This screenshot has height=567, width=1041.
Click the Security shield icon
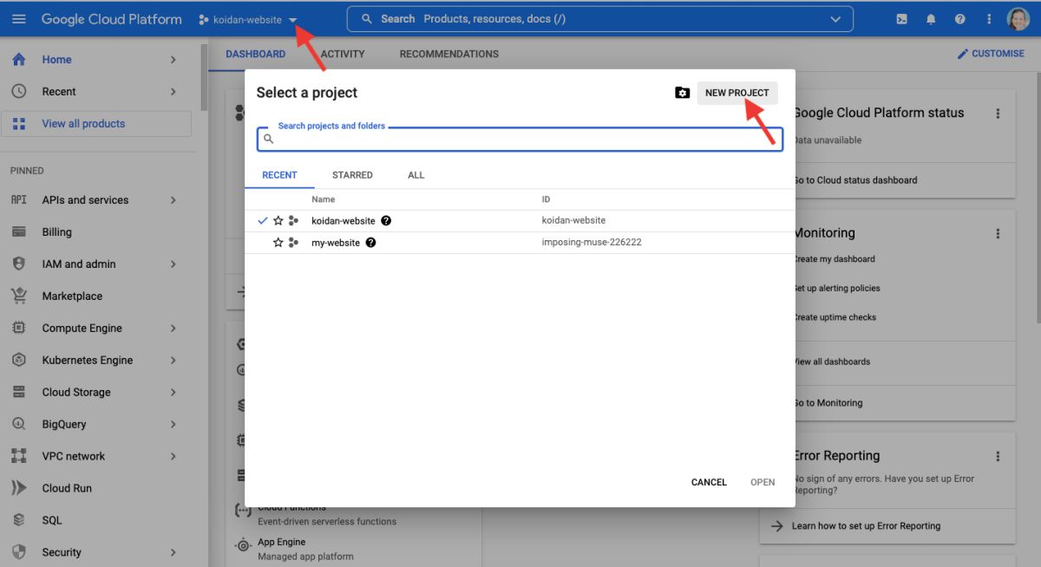click(19, 553)
